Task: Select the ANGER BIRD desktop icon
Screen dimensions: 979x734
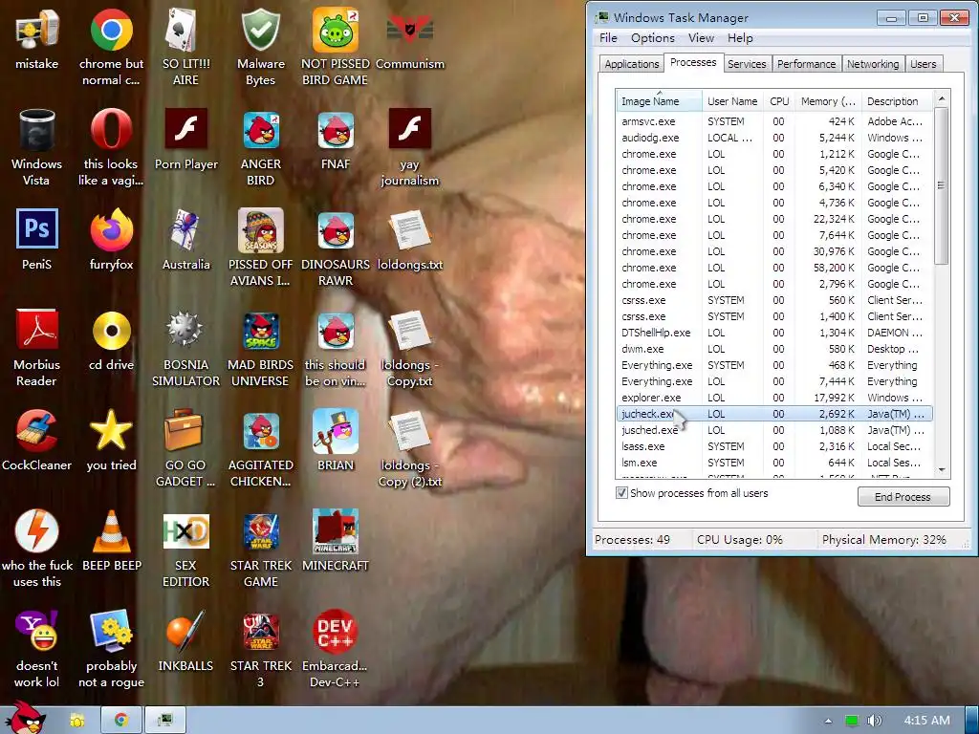Action: point(260,147)
